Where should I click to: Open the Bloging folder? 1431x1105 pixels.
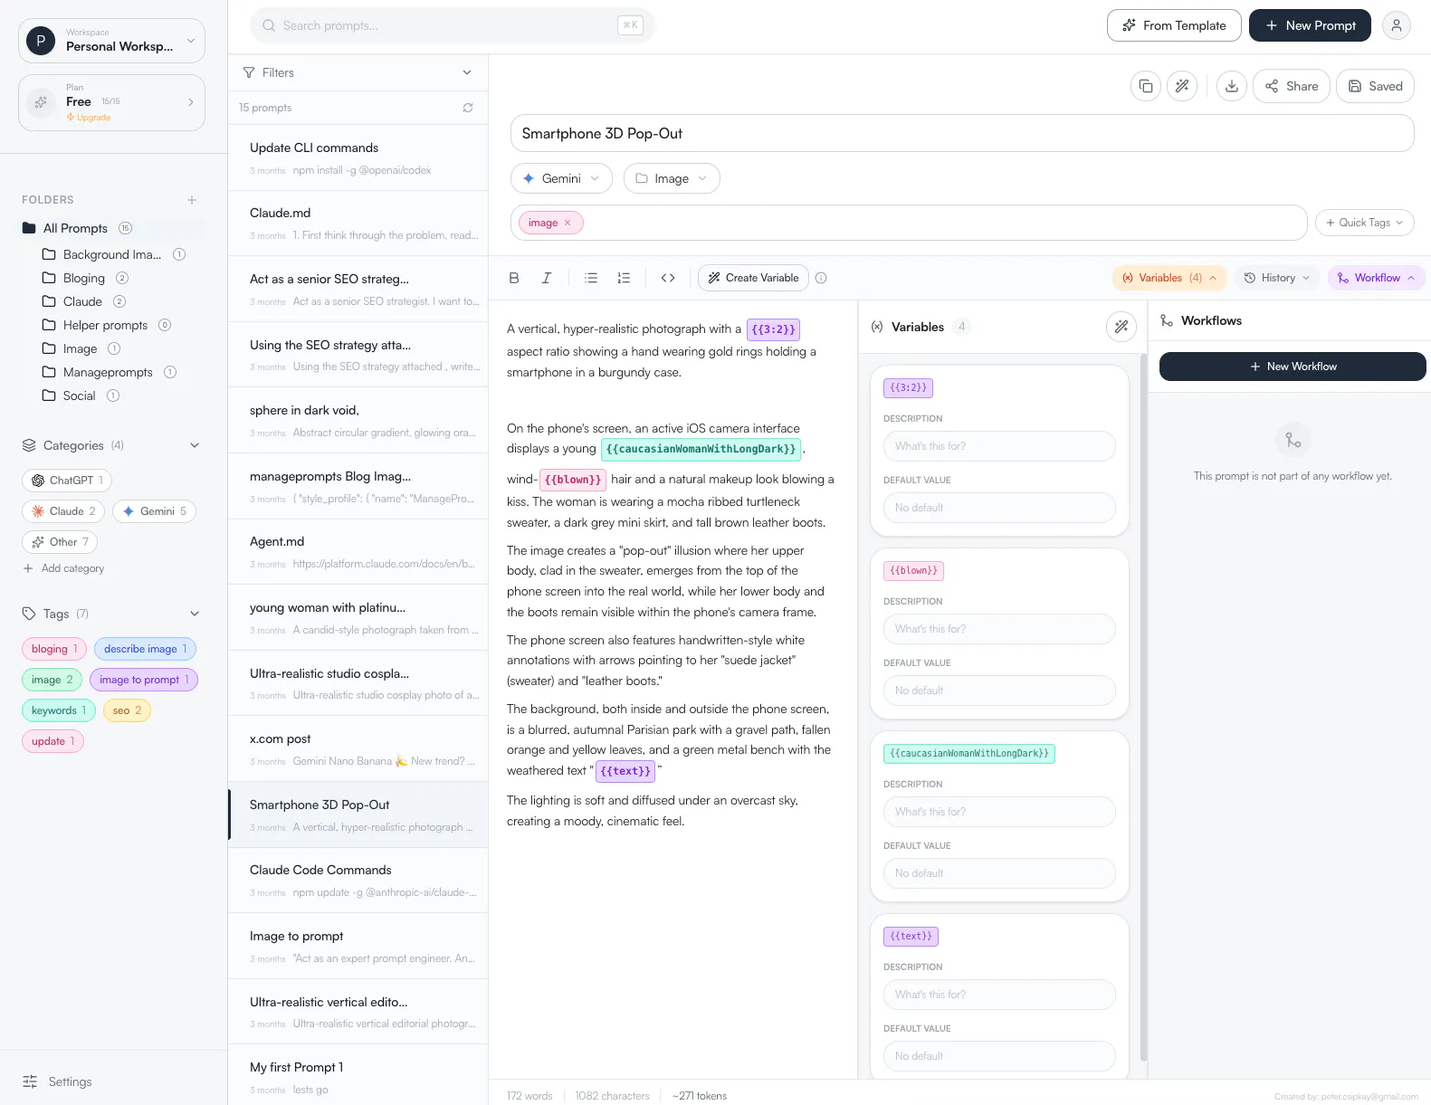[85, 278]
